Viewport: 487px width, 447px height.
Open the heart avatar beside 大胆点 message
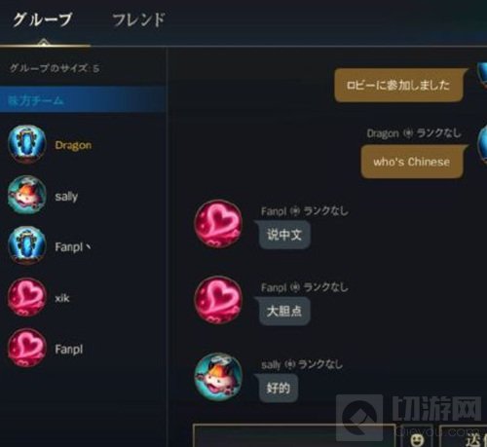218,300
